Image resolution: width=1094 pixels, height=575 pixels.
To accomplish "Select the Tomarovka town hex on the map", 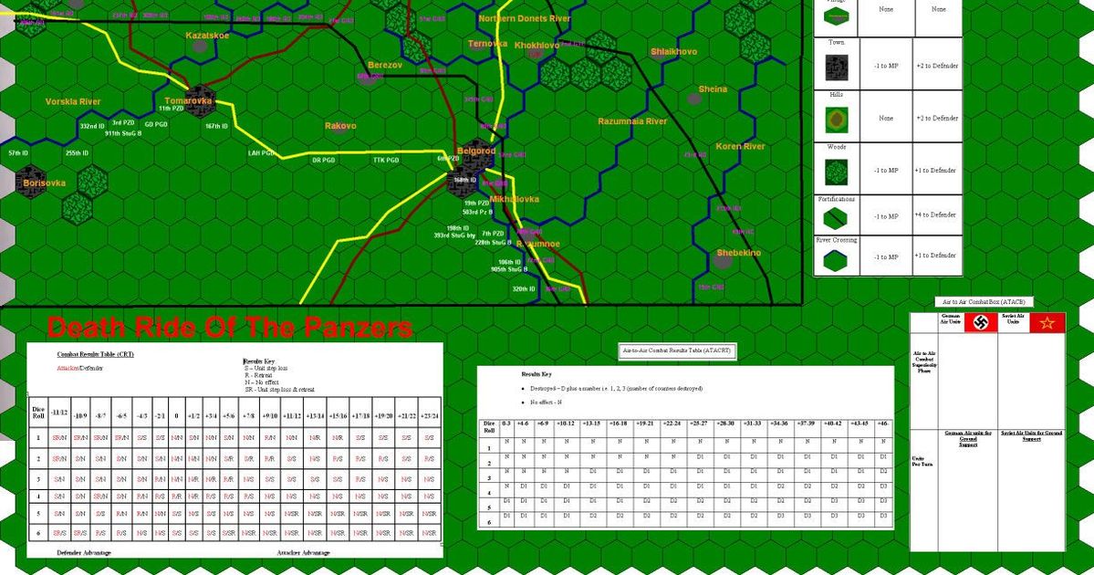I will coord(200,101).
